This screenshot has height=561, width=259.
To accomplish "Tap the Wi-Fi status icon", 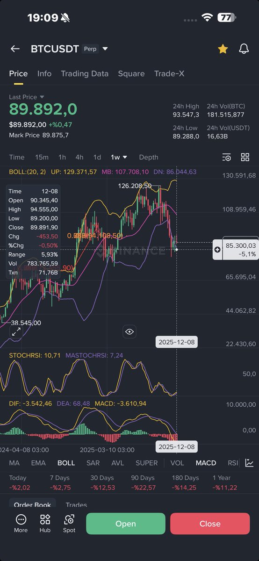I will [x=207, y=18].
